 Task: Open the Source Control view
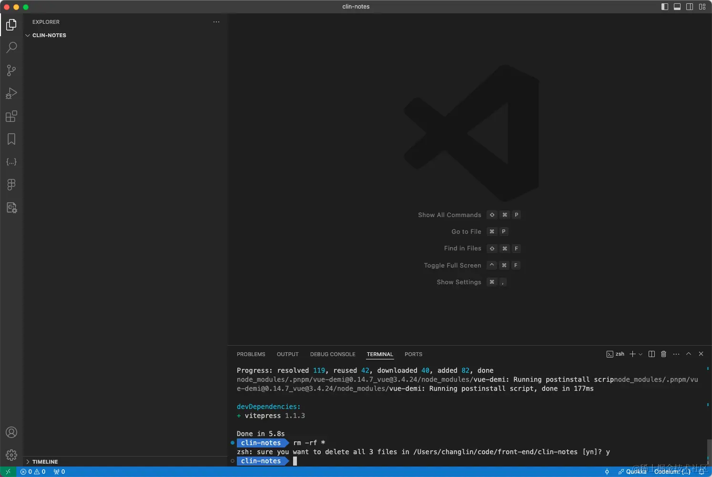pos(11,70)
